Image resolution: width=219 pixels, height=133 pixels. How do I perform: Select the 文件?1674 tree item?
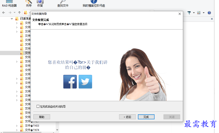click(32, 130)
